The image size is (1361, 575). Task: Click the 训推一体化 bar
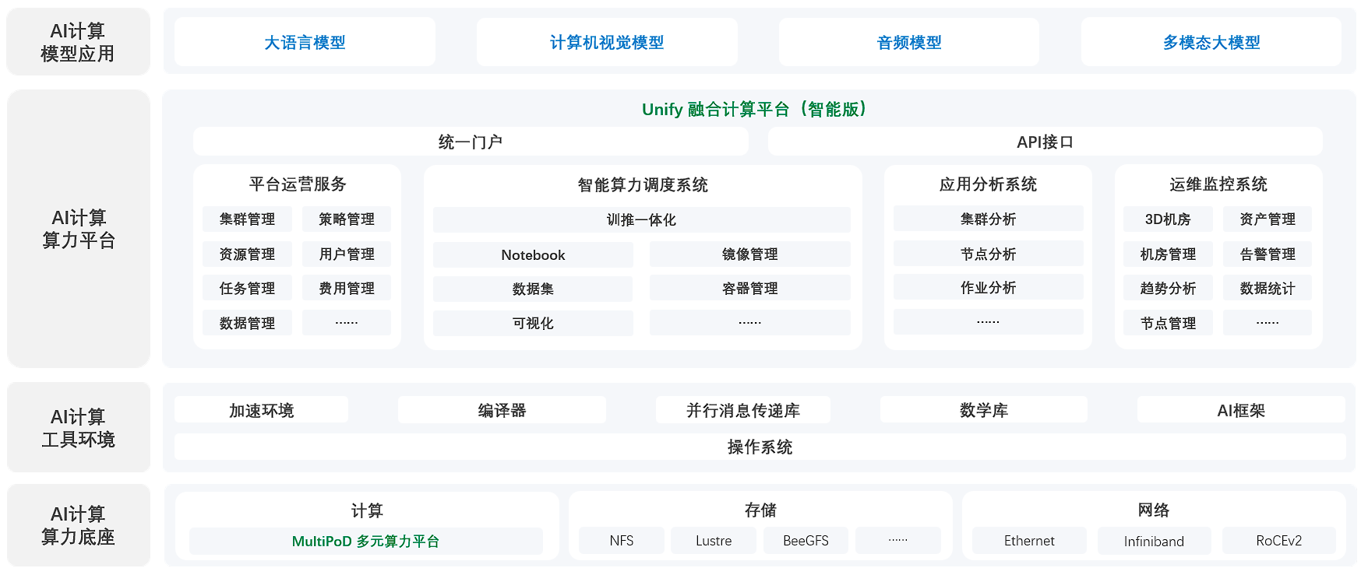point(642,220)
